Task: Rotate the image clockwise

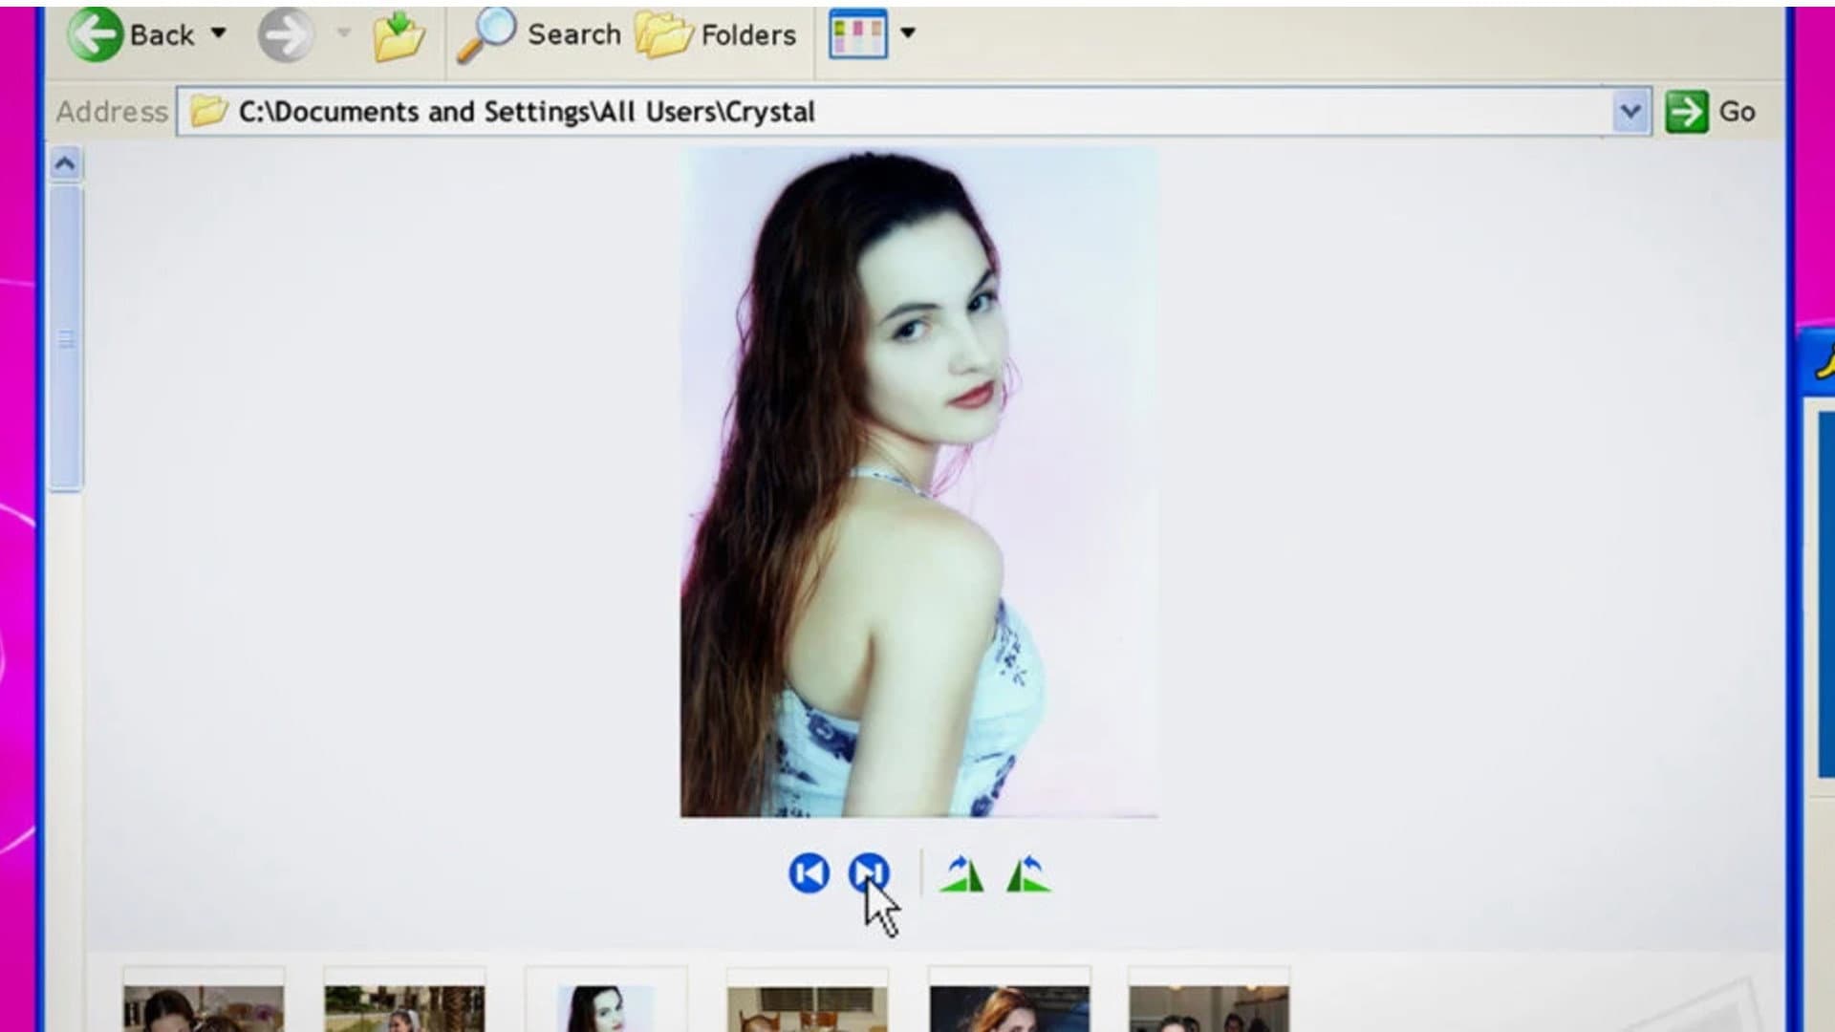Action: point(961,874)
